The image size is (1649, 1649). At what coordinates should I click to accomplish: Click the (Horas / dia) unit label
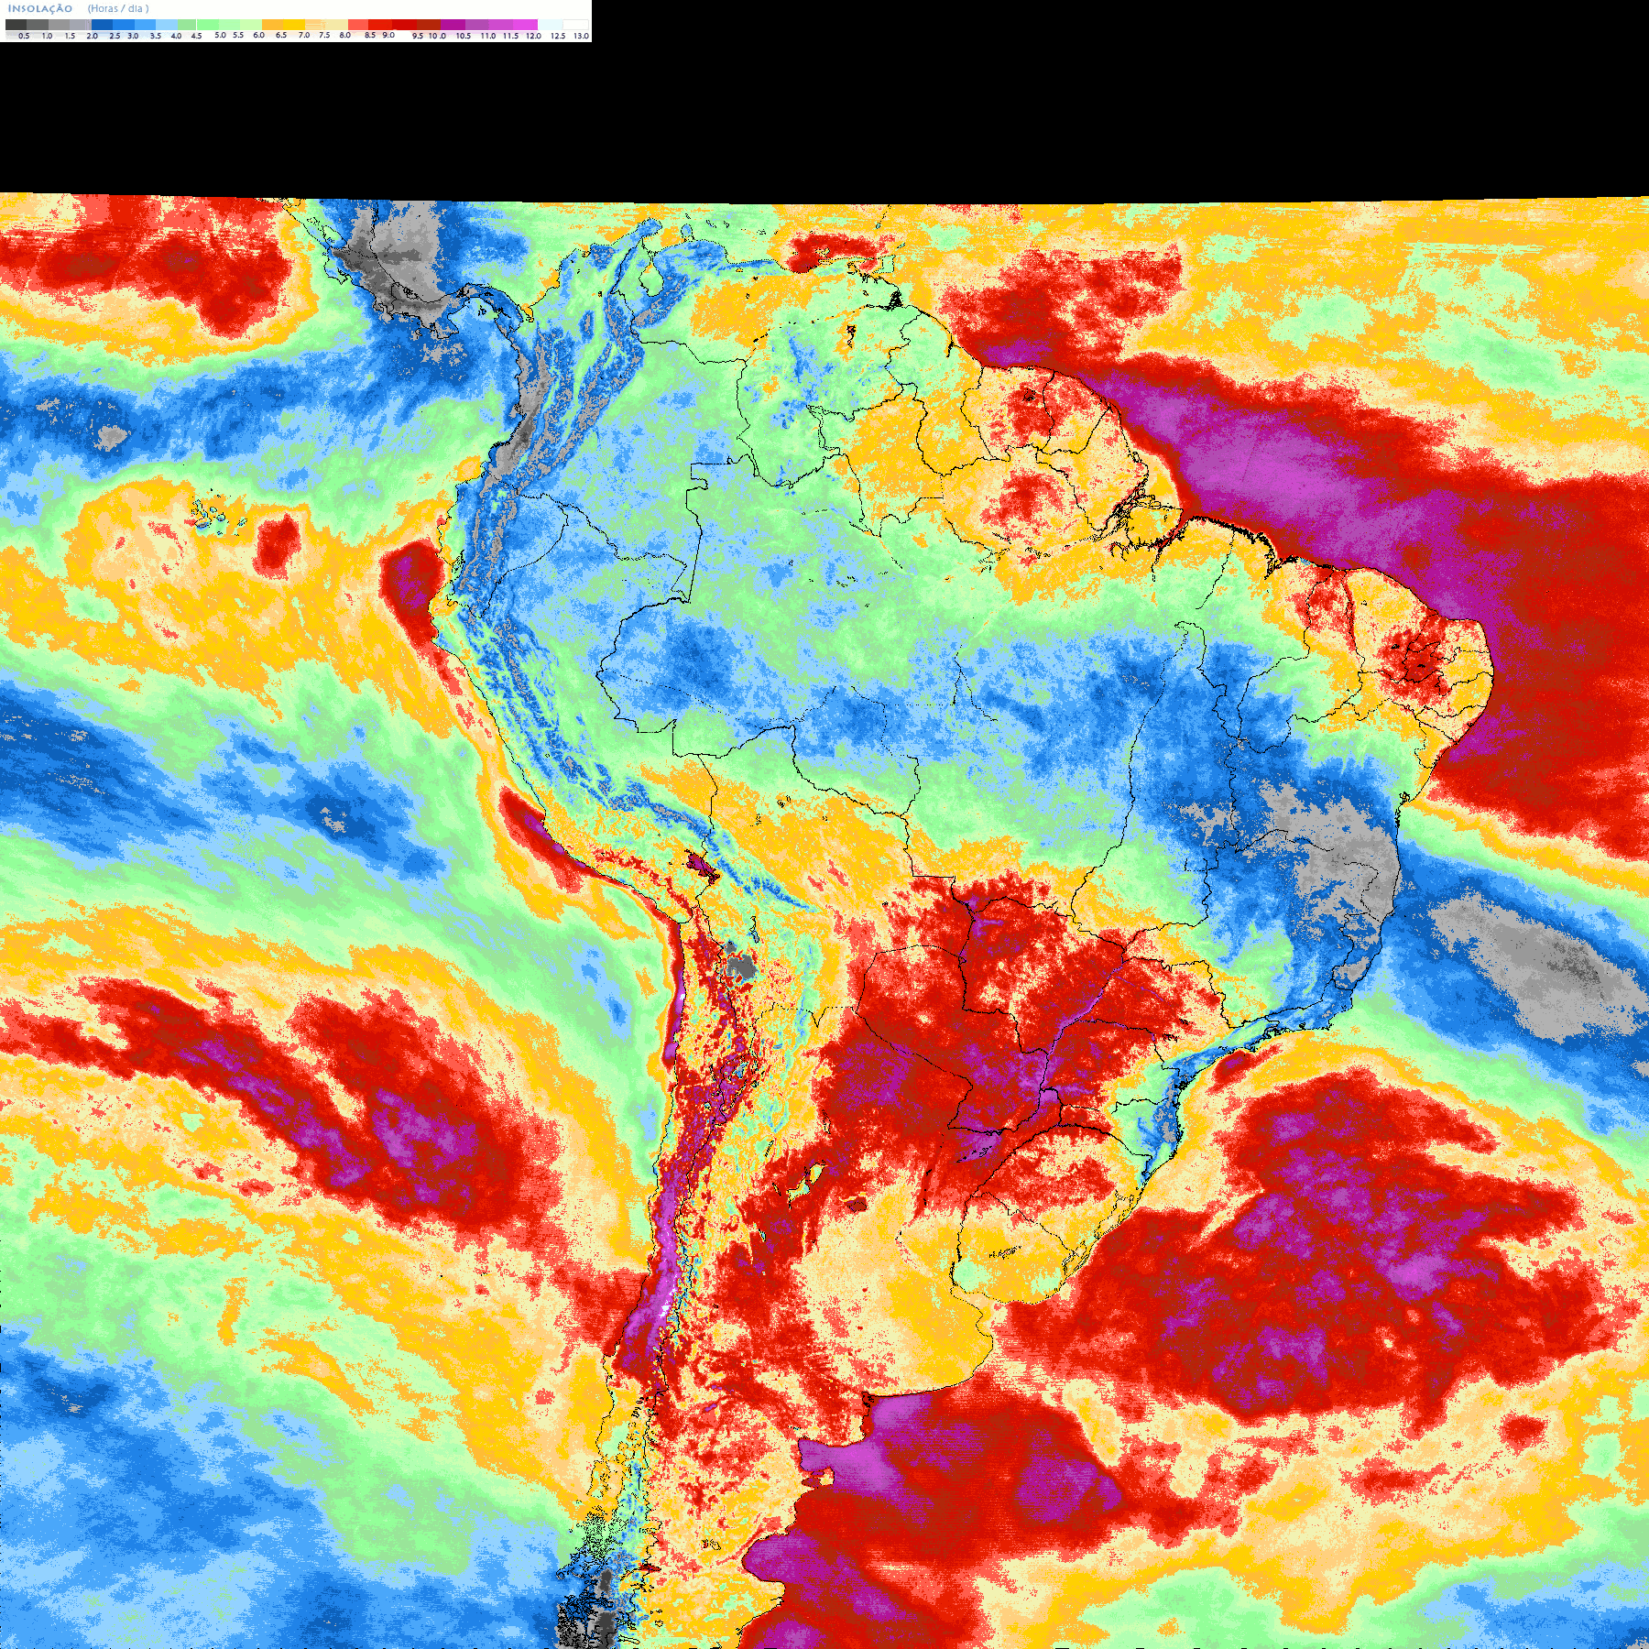(x=118, y=8)
